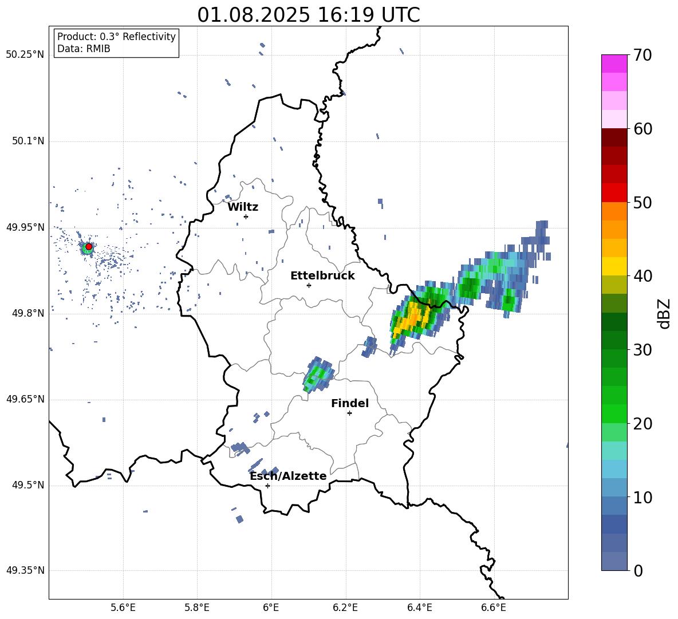Click the magenta top colorbar segment
This screenshot has width=678, height=619.
(614, 64)
